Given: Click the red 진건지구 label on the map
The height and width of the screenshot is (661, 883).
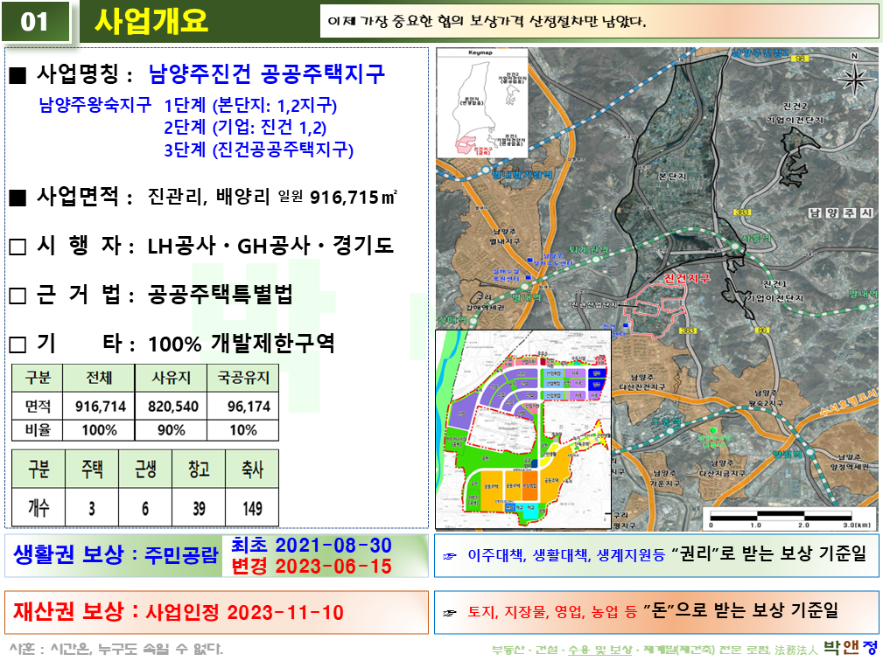Looking at the screenshot, I should tap(686, 278).
